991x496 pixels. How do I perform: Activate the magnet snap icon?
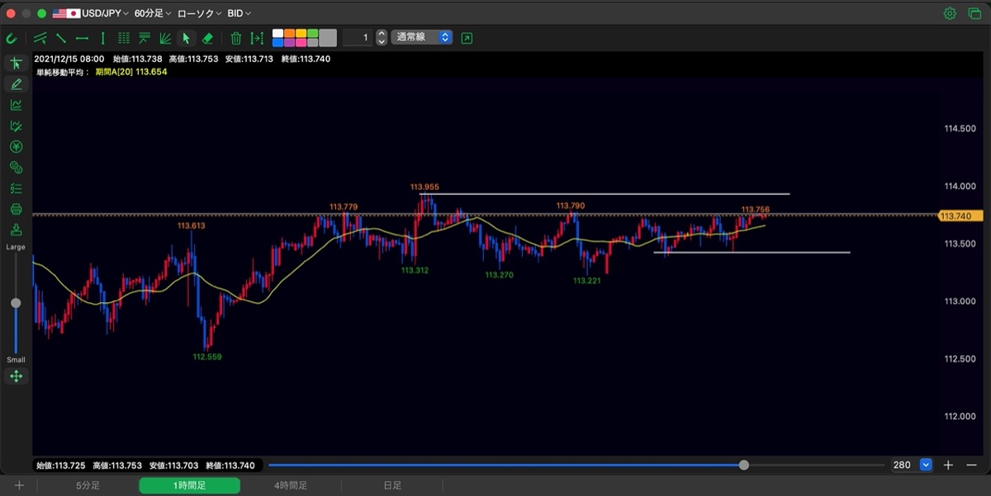point(12,38)
